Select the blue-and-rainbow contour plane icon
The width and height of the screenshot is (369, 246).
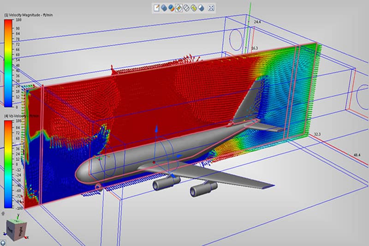(171, 8)
